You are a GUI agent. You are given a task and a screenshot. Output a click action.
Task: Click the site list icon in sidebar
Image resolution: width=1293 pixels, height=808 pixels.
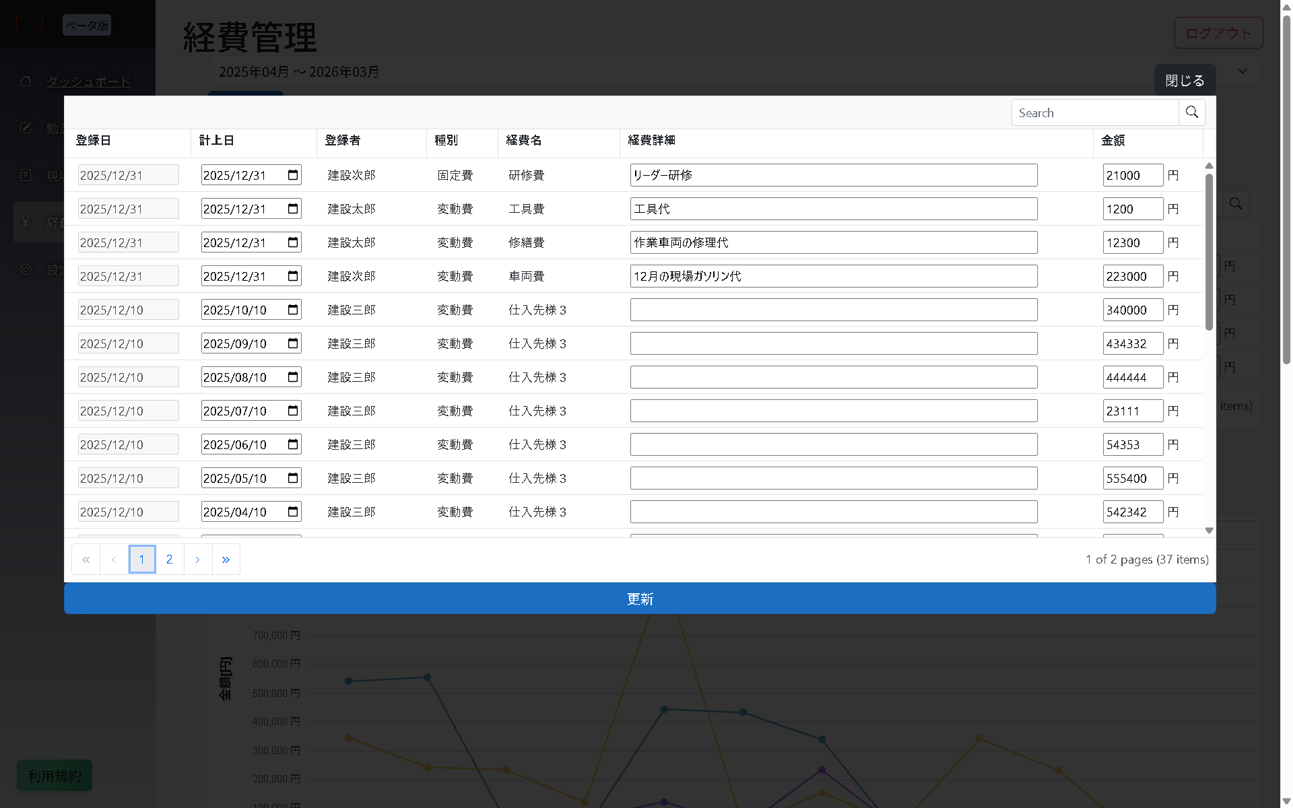26,175
